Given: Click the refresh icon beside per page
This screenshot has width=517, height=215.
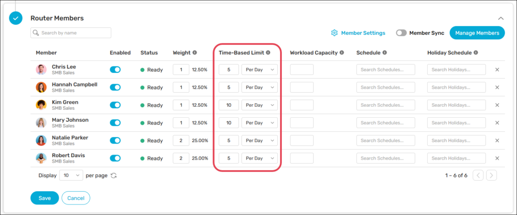Looking at the screenshot, I should pyautogui.click(x=114, y=176).
